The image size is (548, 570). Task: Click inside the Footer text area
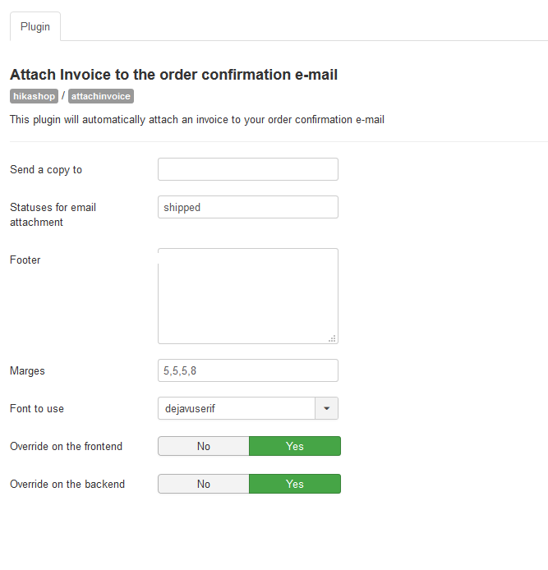pyautogui.click(x=248, y=296)
